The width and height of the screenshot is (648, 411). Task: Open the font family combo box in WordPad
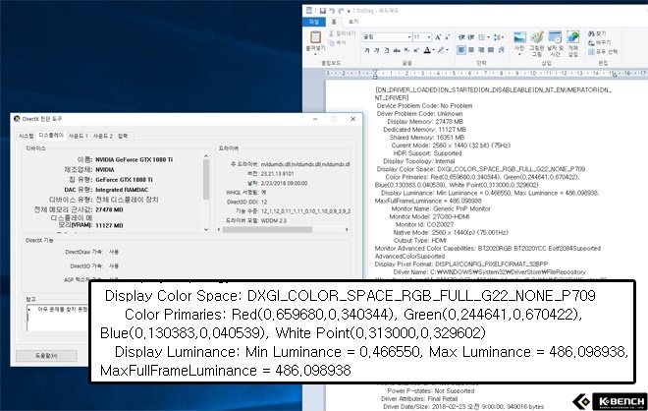click(x=387, y=37)
